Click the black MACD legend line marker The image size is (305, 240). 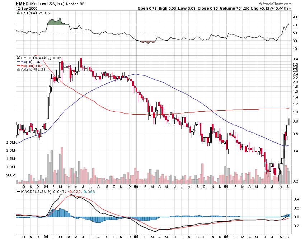(x=19, y=192)
